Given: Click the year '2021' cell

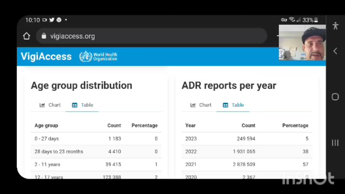Looking at the screenshot, I should (x=191, y=164).
